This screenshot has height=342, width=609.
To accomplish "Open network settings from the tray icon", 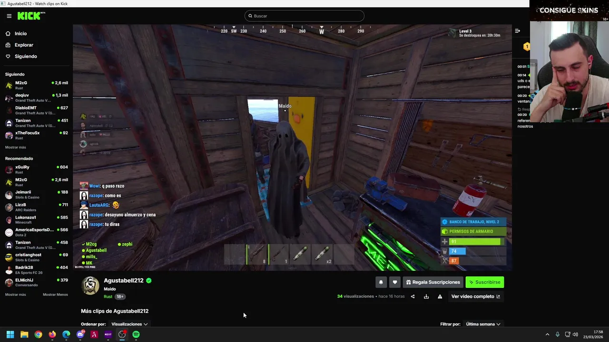I will (567, 334).
